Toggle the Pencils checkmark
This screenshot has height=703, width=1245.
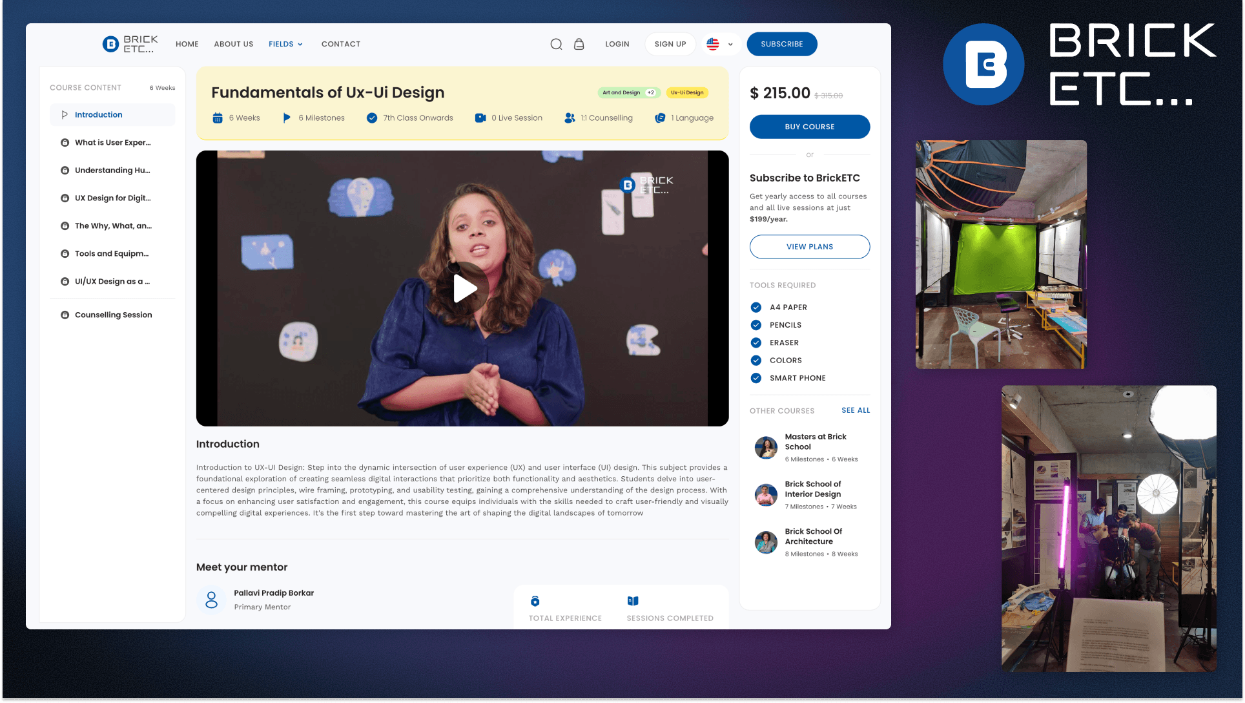(x=756, y=325)
